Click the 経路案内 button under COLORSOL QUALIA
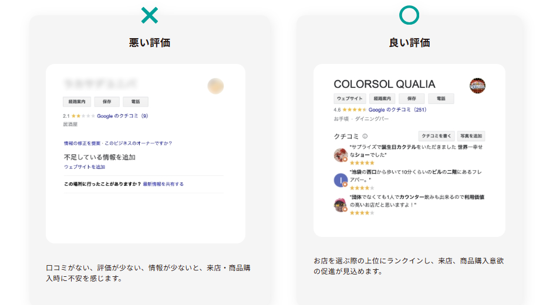 [x=382, y=99]
